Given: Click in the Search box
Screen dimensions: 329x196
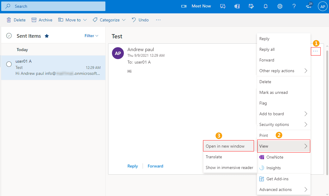Looking at the screenshot, I should coord(57,6).
